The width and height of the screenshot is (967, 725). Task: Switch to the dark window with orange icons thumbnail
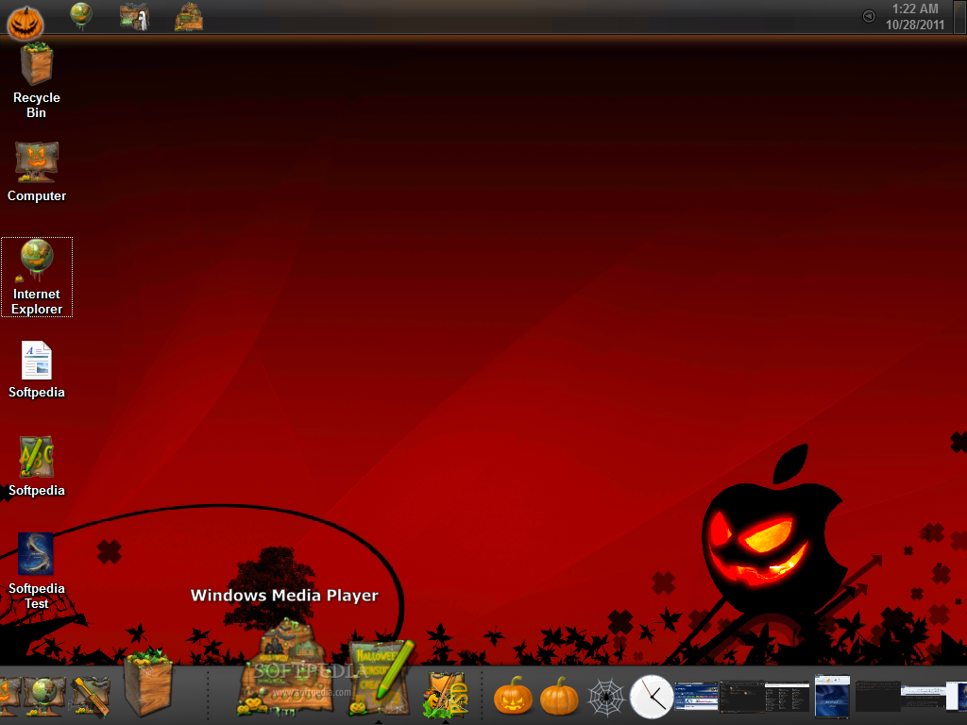[x=742, y=697]
